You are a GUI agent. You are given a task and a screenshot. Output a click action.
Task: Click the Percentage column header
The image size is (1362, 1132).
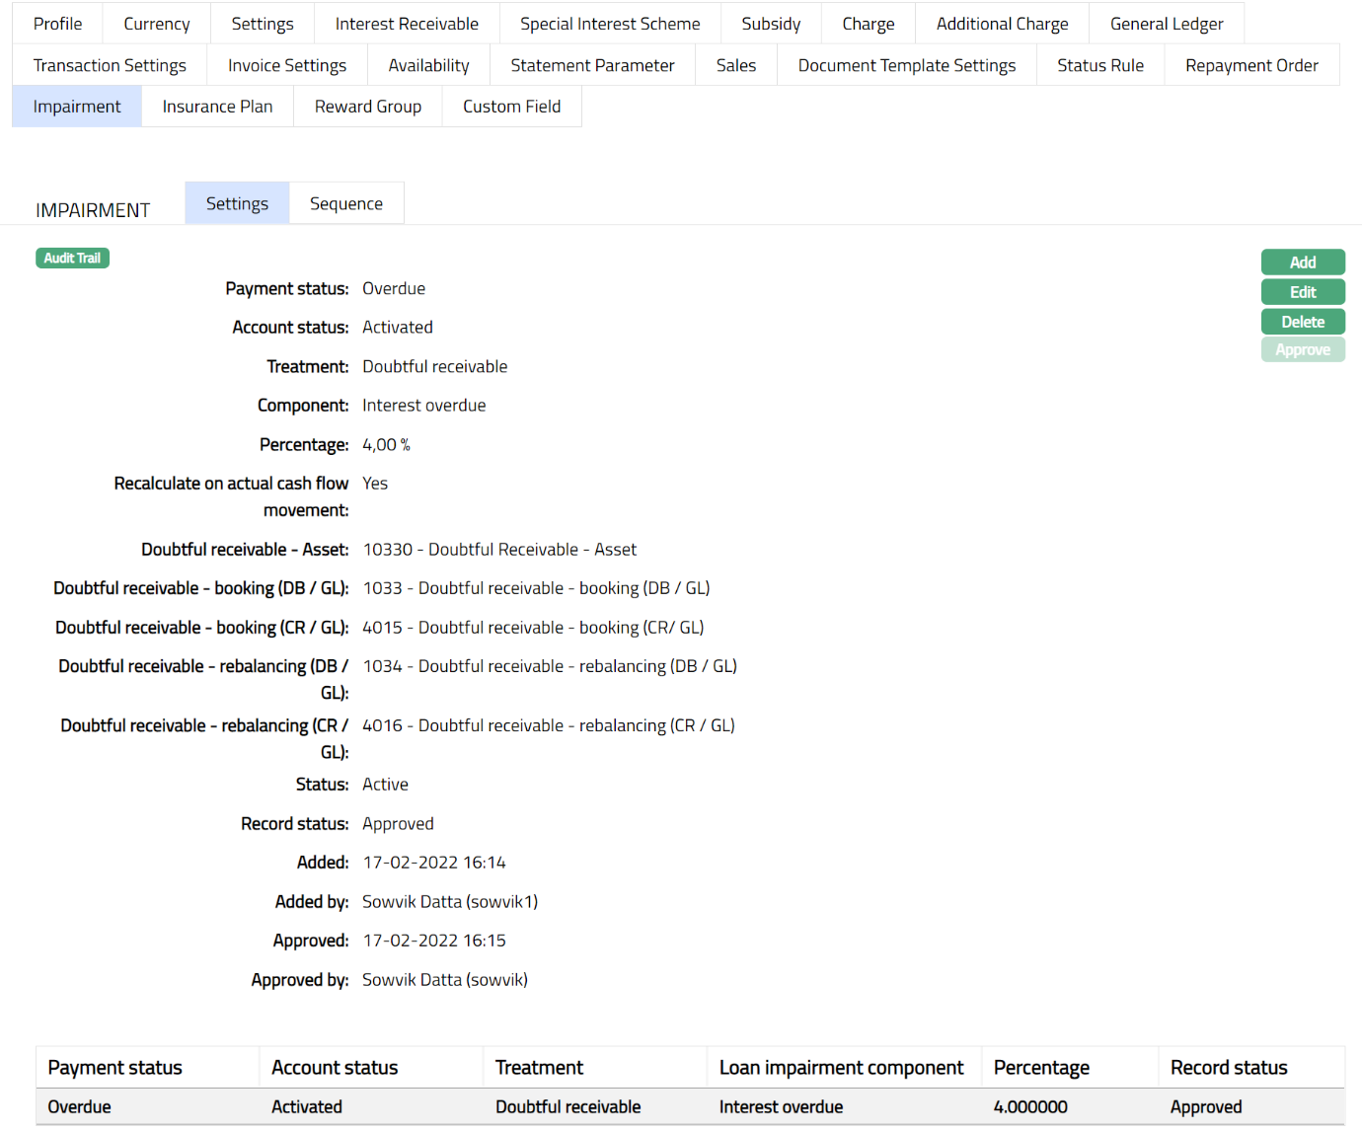point(1040,1067)
